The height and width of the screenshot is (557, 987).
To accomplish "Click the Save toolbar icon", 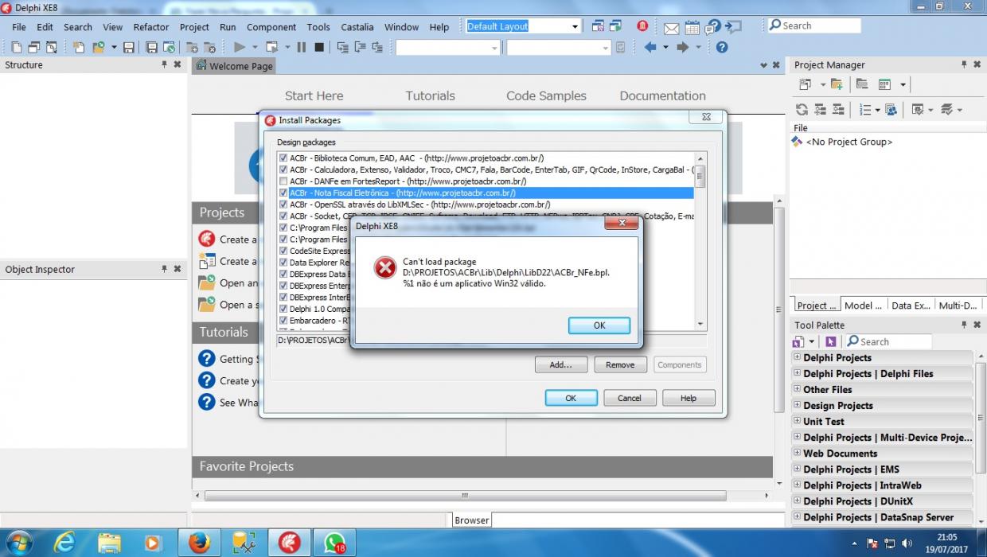I will 130,48.
